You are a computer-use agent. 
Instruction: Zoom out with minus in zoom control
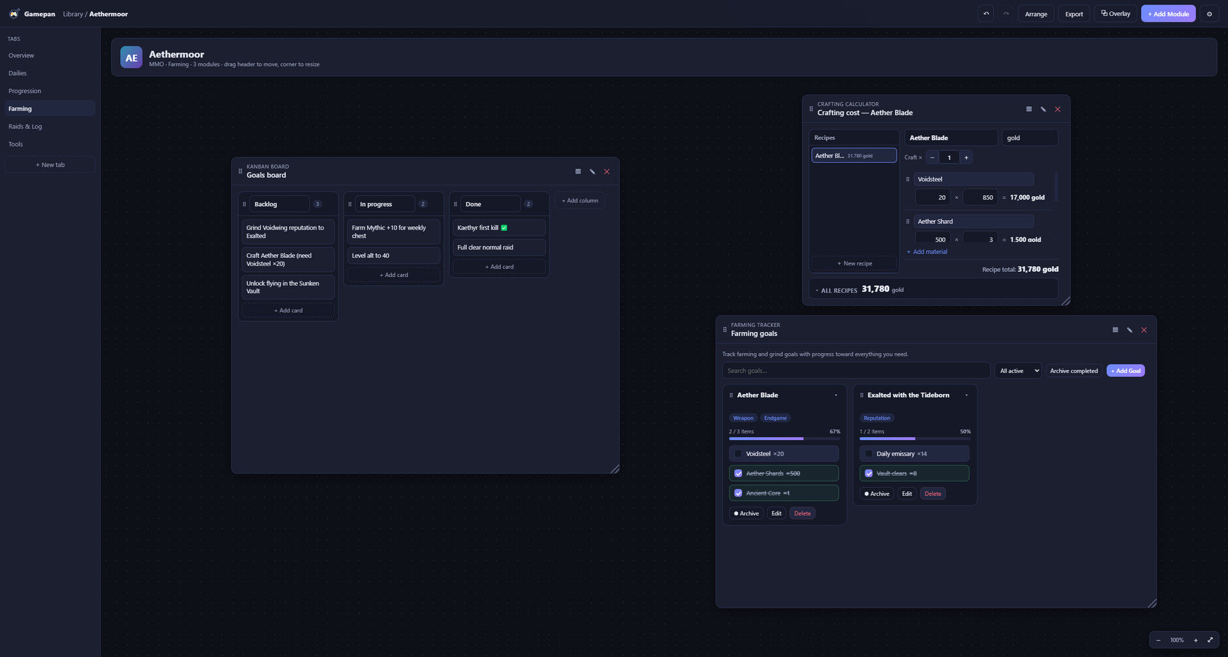pyautogui.click(x=1158, y=640)
